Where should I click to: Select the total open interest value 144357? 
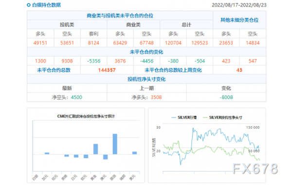[x=107, y=70]
